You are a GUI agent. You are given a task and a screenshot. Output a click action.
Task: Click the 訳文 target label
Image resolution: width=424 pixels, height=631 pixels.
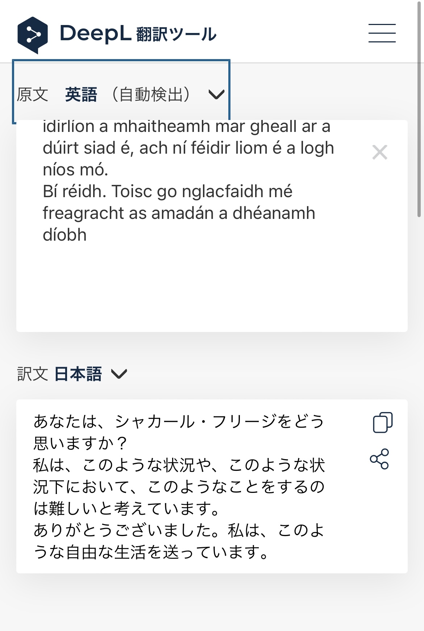pos(33,374)
